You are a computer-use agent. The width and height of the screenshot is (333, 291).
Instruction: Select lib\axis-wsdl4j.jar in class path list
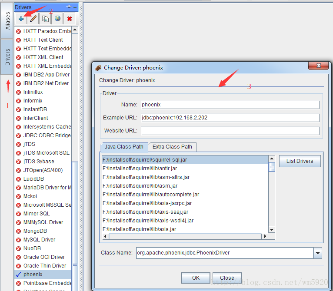click(x=185, y=221)
